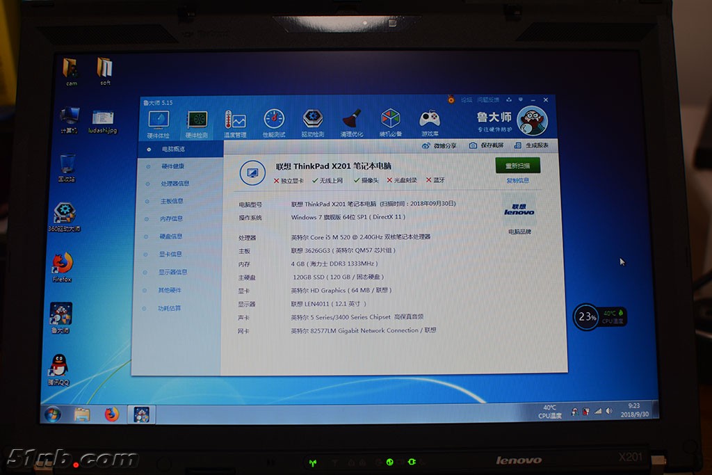
Task: Open Firefox desktop shortcut
Action: 62,266
